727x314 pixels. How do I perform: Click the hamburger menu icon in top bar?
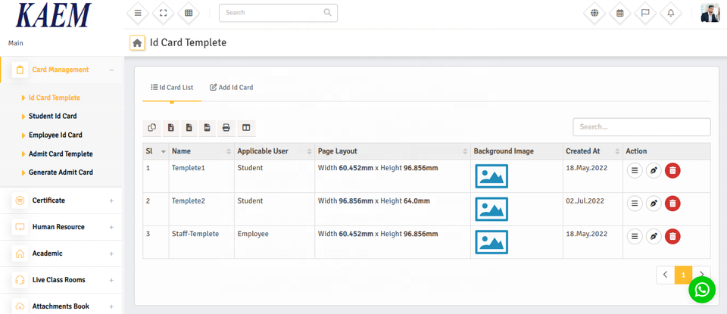click(137, 13)
